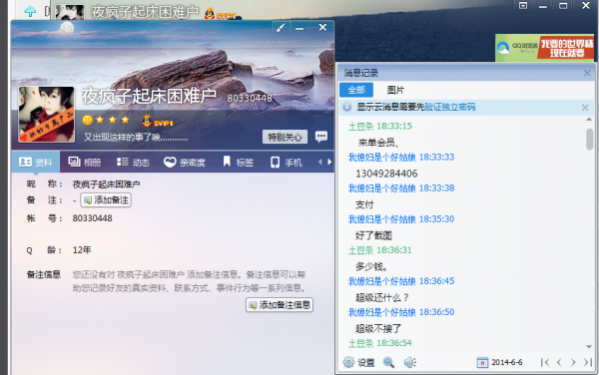
Task: Jump to first page of message records
Action: (545, 362)
